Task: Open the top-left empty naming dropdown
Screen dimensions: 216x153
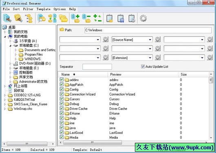Action: [98, 39]
